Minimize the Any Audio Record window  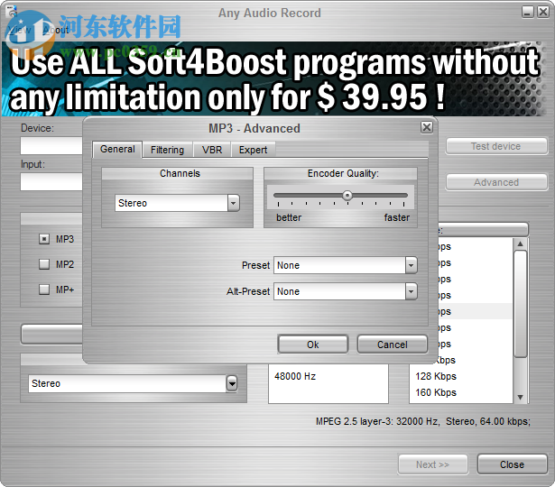point(527,12)
